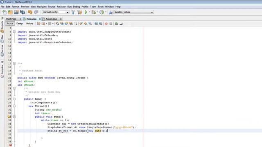This screenshot has height=147, width=262.
Task: Close the Start Page tab
Action: [x=20, y=19]
